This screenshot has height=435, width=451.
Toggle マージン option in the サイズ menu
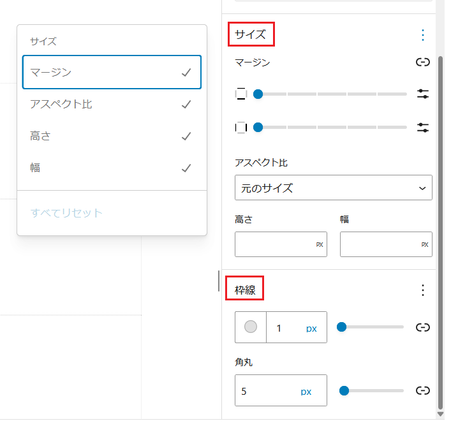[x=112, y=72]
